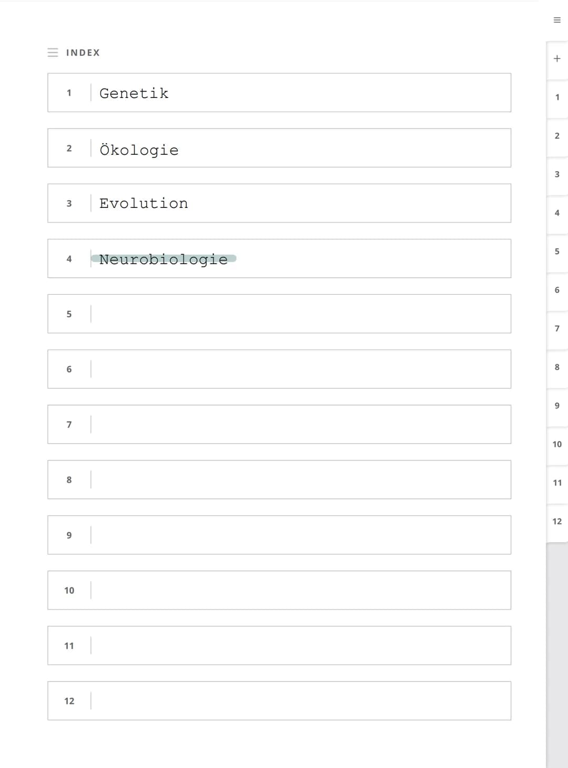
Task: Click the empty index field number 5
Action: (279, 314)
